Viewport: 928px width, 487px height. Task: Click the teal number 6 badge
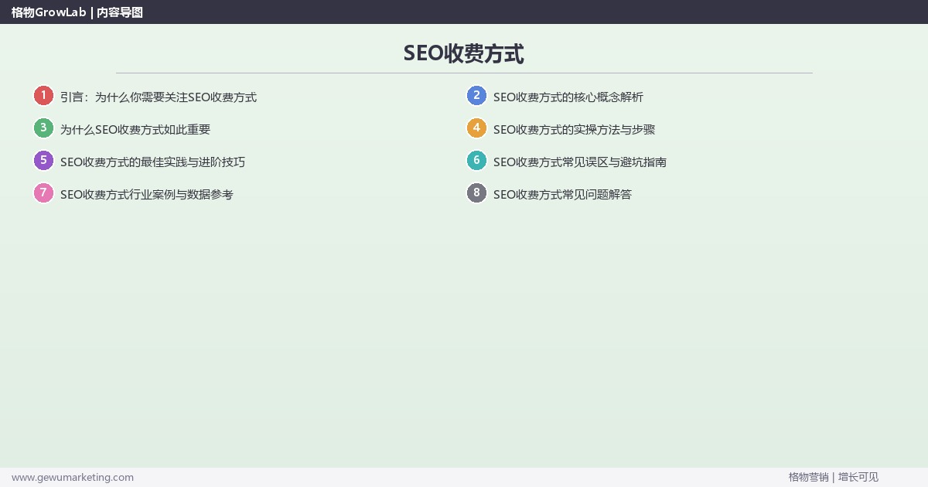pyautogui.click(x=476, y=161)
